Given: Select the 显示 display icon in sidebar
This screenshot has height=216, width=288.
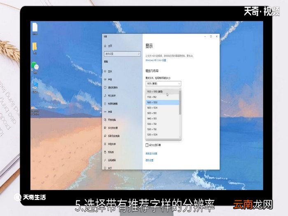Looking at the screenshot, I should [x=105, y=71].
